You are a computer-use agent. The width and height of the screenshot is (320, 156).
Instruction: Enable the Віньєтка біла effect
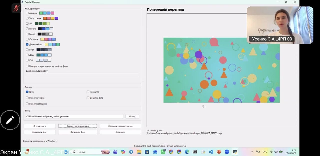[x=88, y=98]
